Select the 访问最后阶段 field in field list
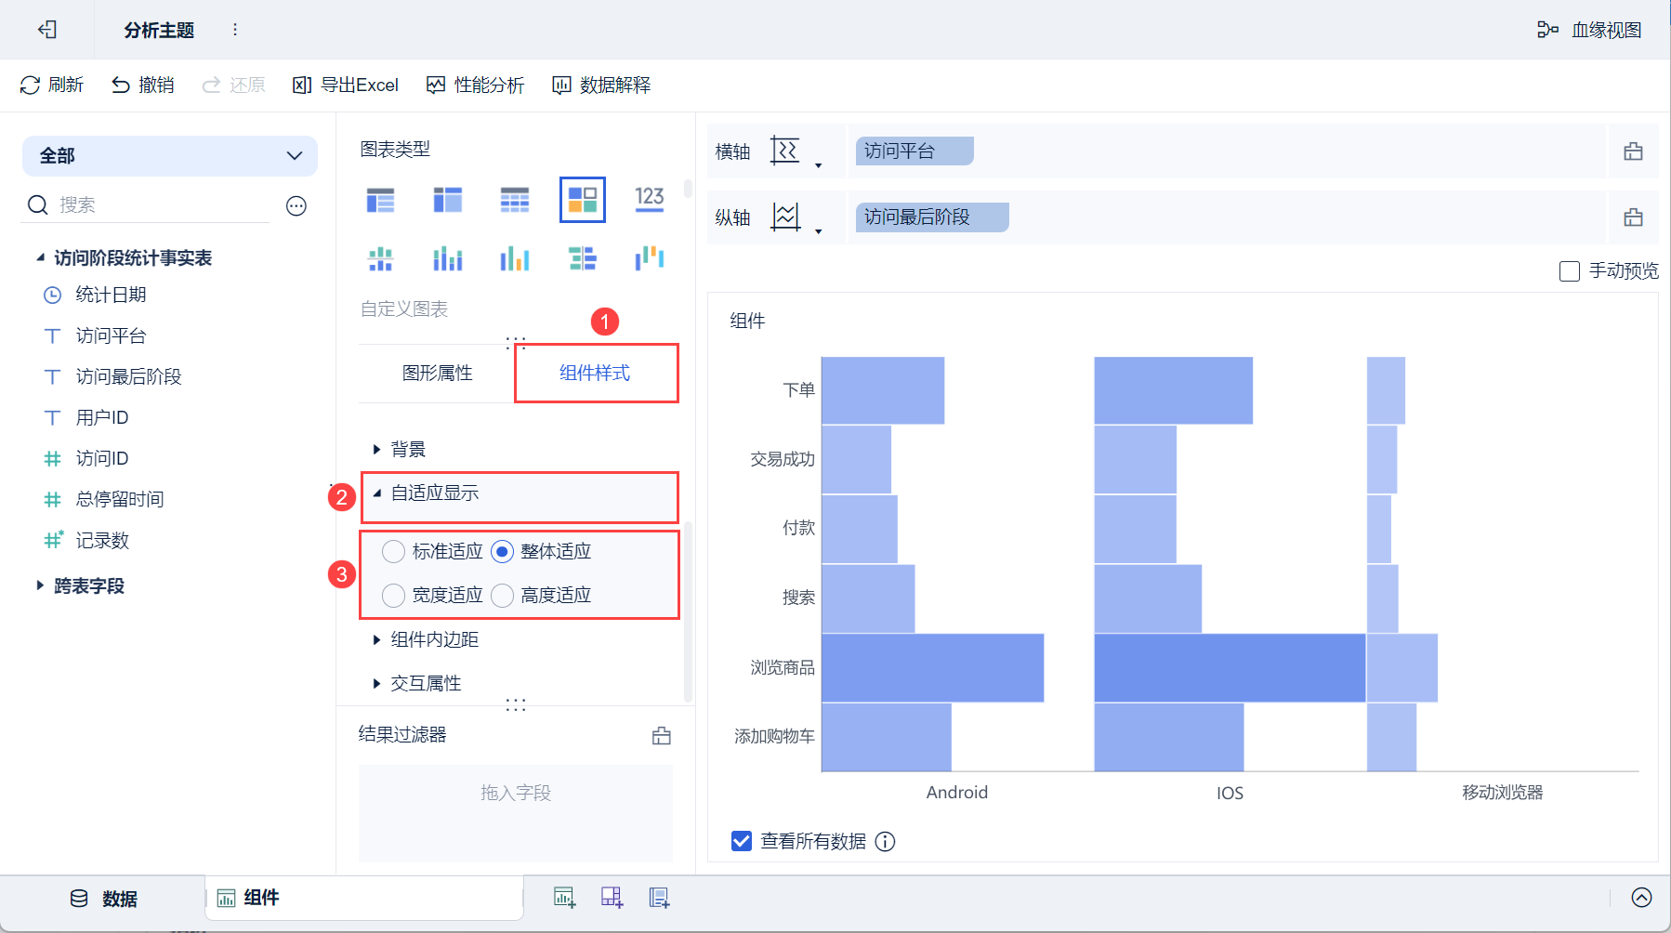This screenshot has height=933, width=1671. pyautogui.click(x=128, y=376)
